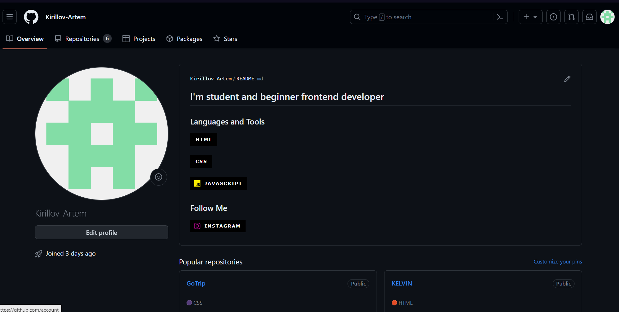Click the README.md file link

click(250, 79)
